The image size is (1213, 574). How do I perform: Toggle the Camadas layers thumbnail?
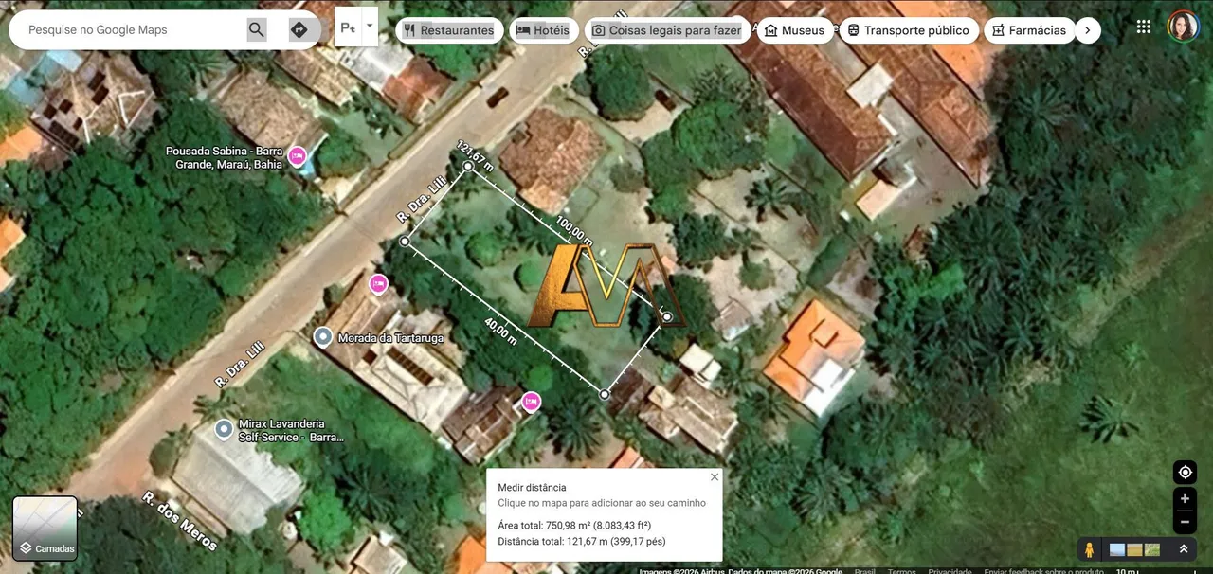(x=45, y=529)
